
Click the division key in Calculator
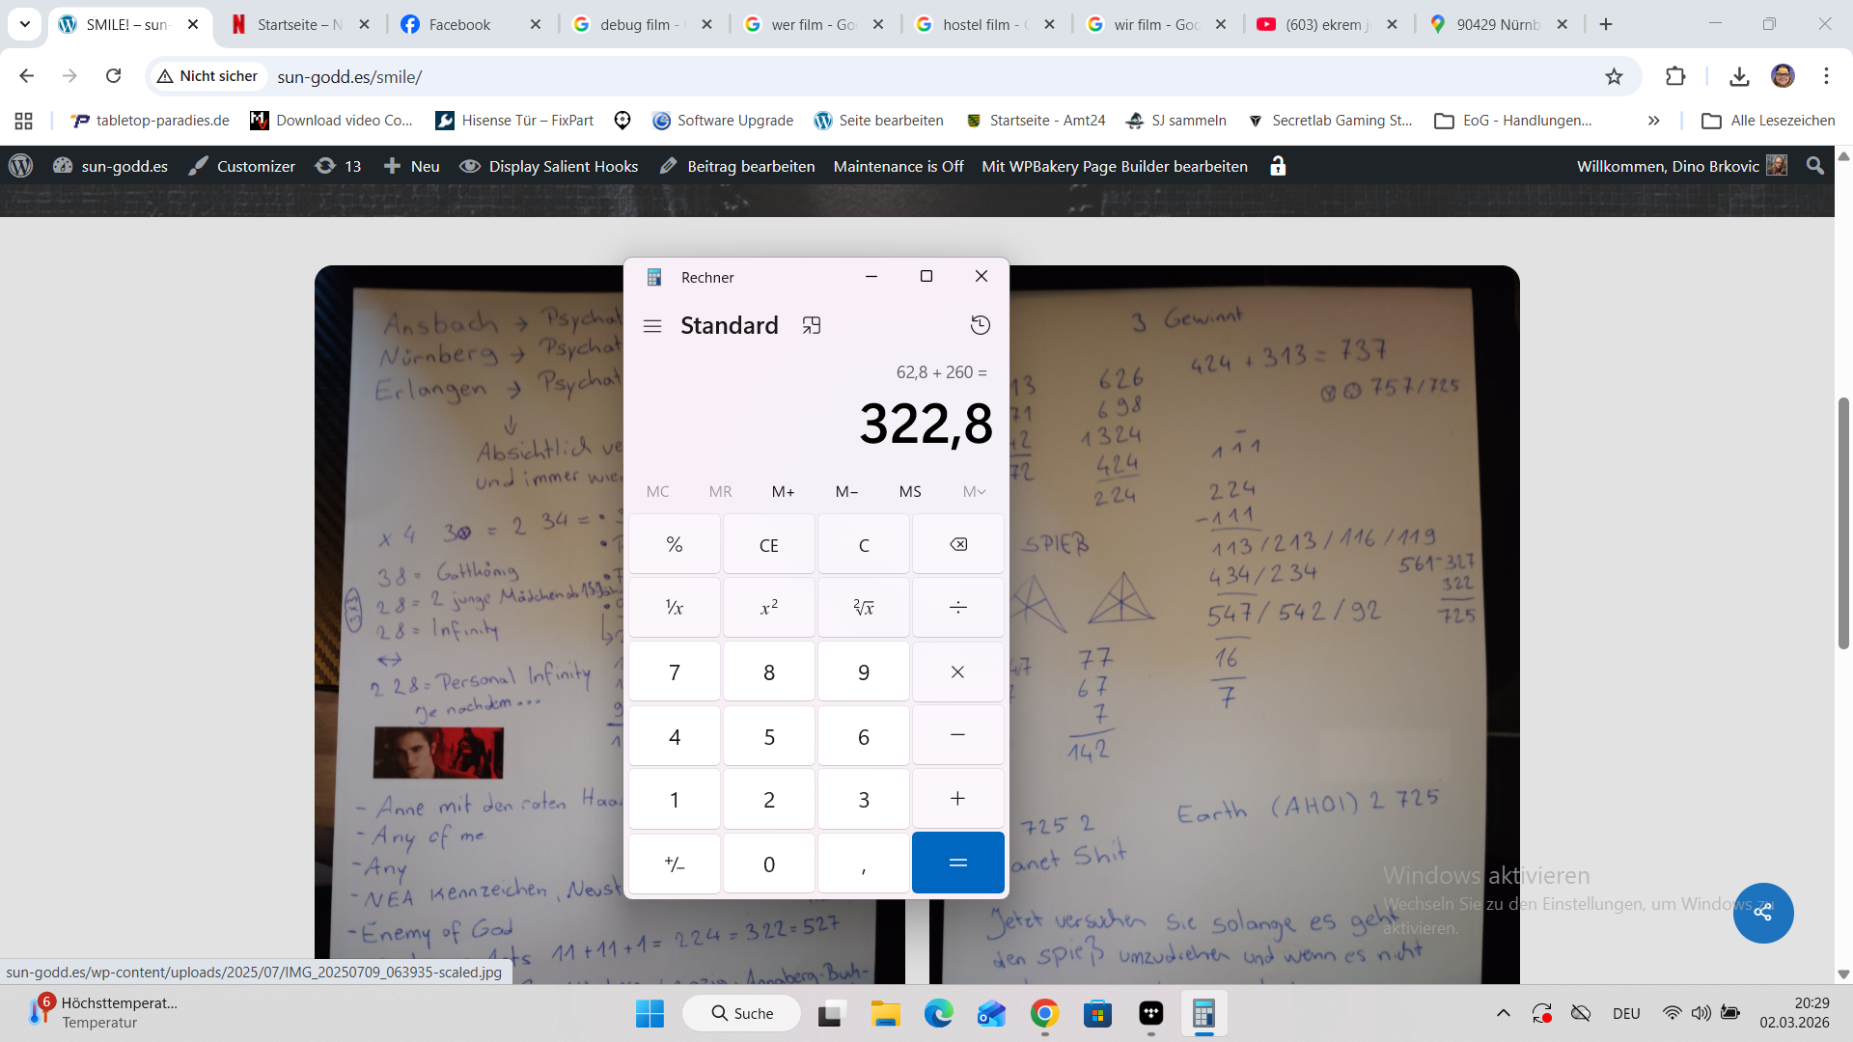tap(958, 608)
